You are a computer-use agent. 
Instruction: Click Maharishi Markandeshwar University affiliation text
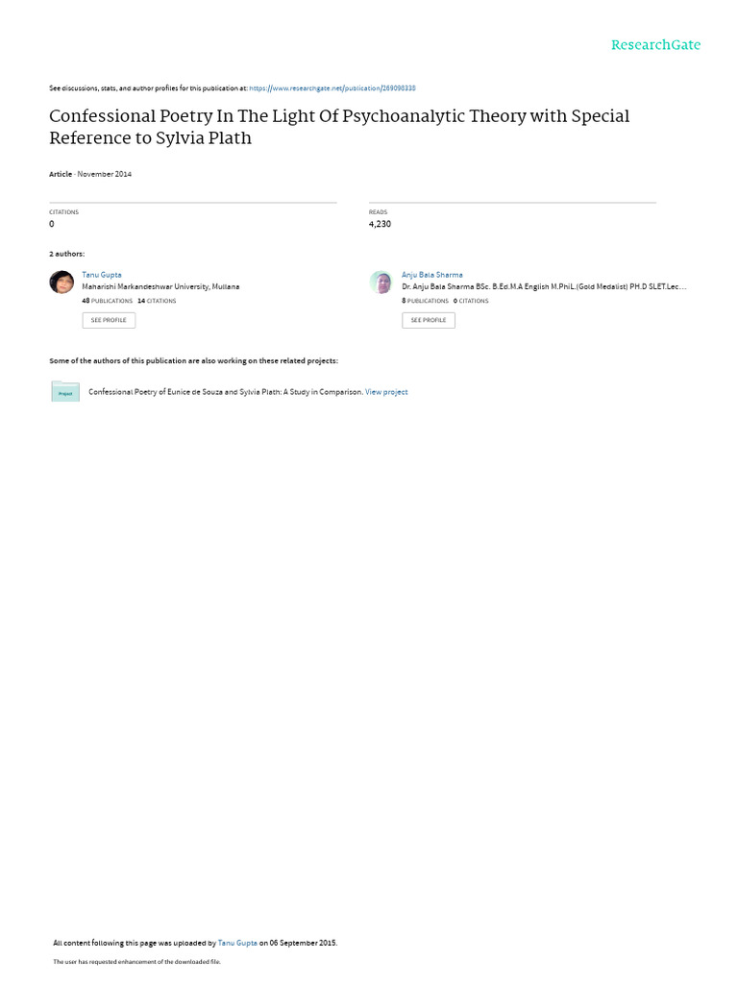[x=160, y=286]
